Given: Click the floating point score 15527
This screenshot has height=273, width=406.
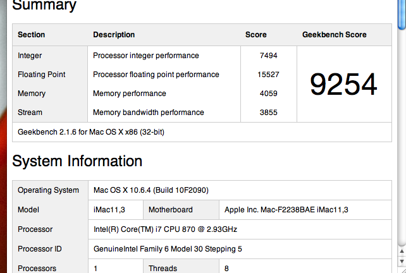Looking at the screenshot, I should point(268,75).
